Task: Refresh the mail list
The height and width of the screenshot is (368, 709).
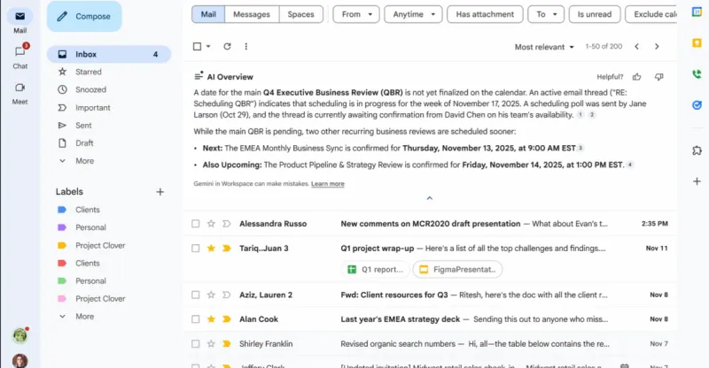Action: point(228,47)
